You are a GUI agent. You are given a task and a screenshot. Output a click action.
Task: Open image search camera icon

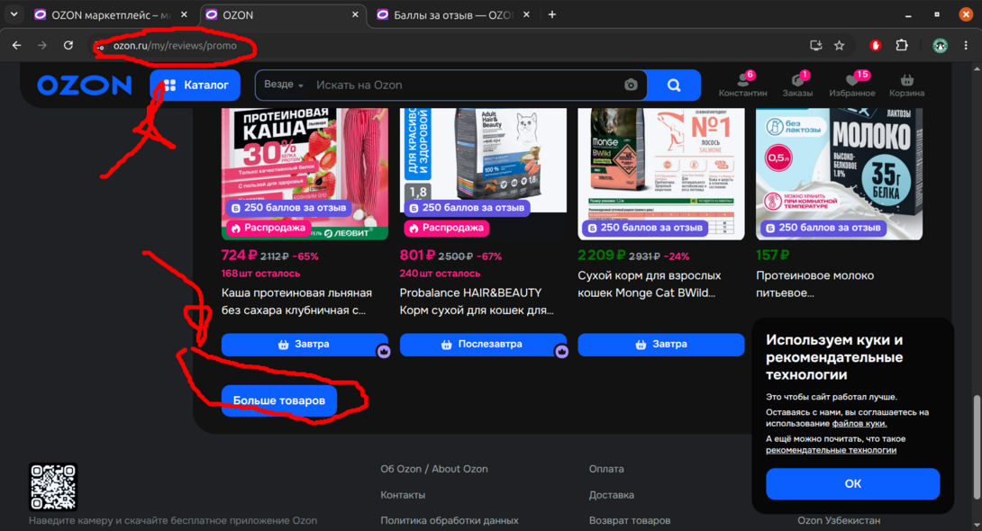tap(631, 85)
